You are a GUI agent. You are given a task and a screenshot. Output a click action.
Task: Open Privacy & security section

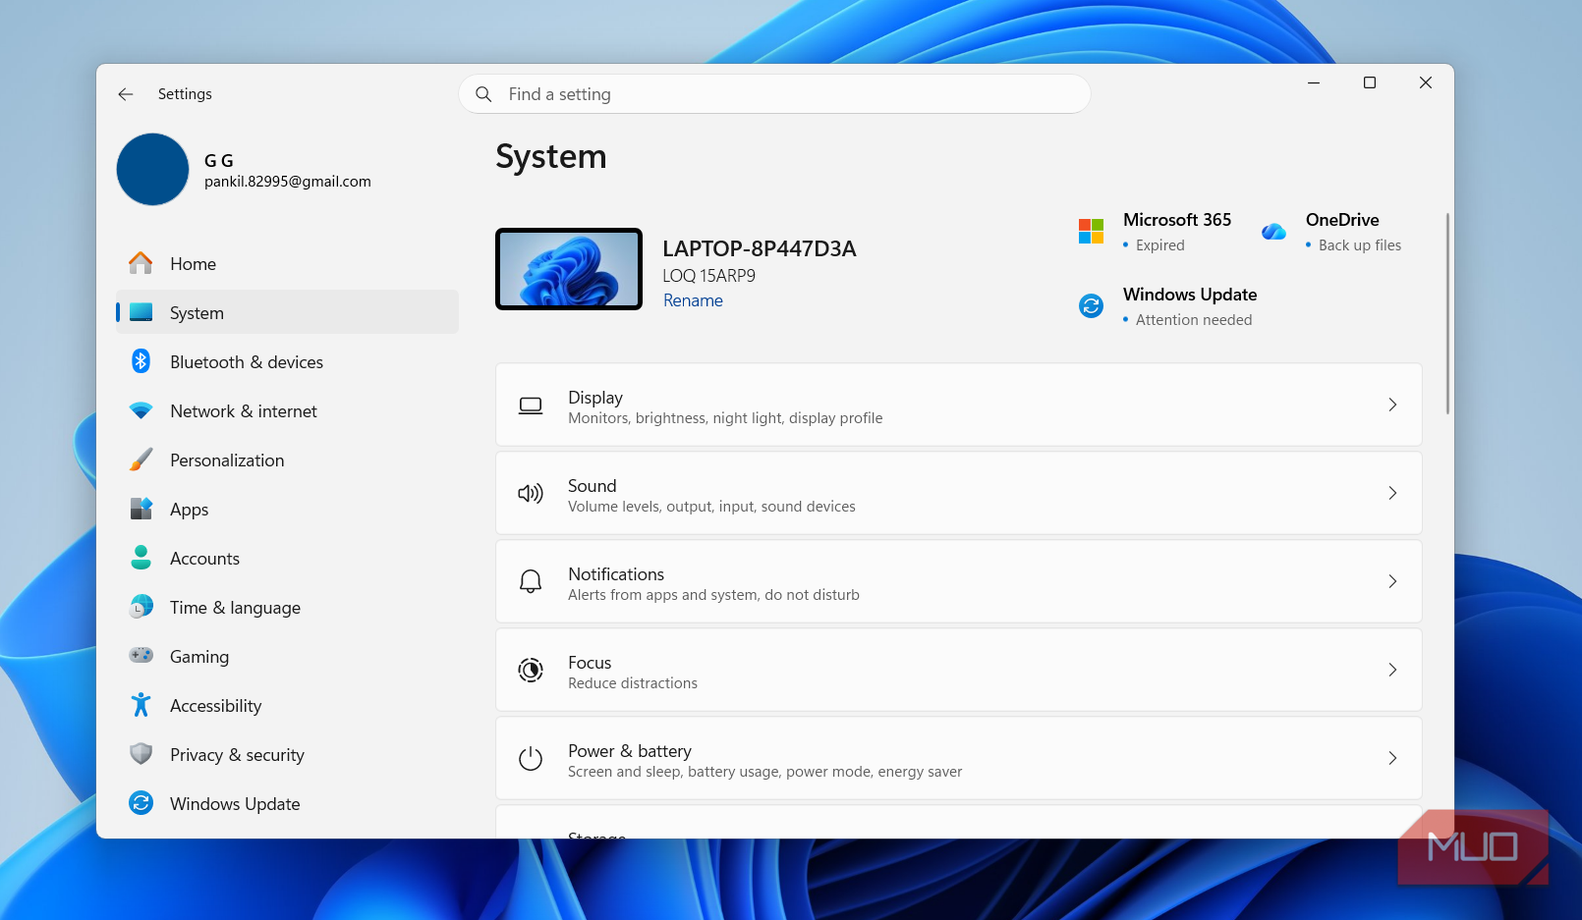pyautogui.click(x=287, y=754)
